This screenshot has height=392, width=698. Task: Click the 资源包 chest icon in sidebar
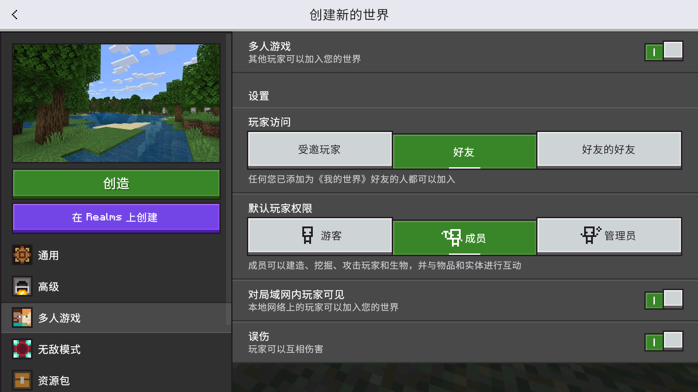[x=22, y=380]
